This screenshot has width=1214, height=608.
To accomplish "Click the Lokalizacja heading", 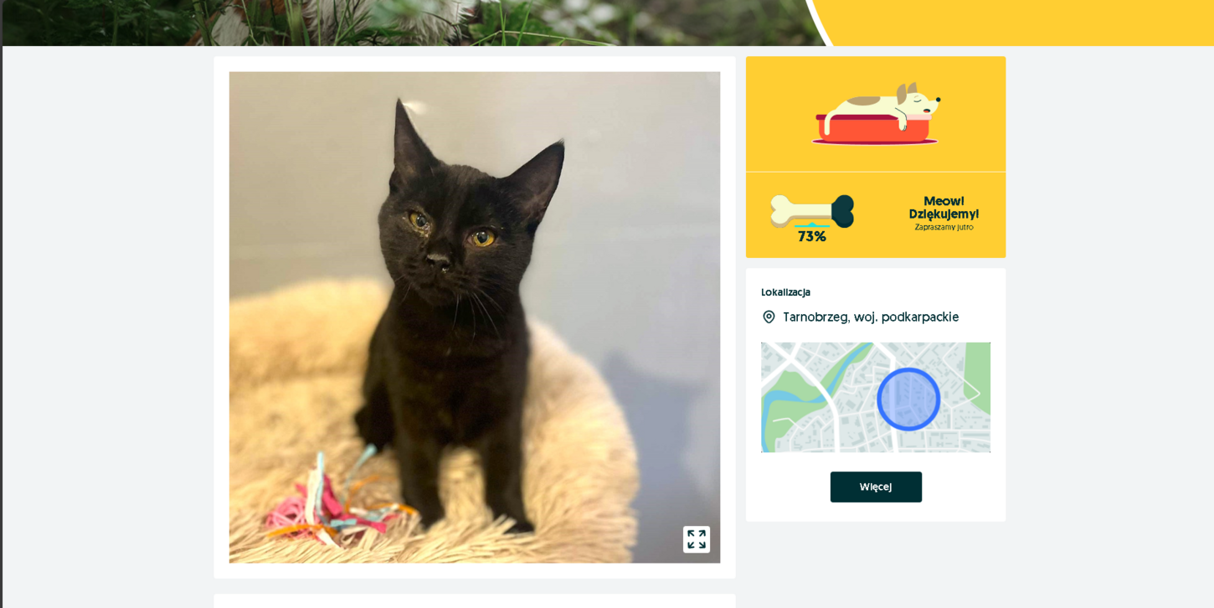I will (785, 292).
